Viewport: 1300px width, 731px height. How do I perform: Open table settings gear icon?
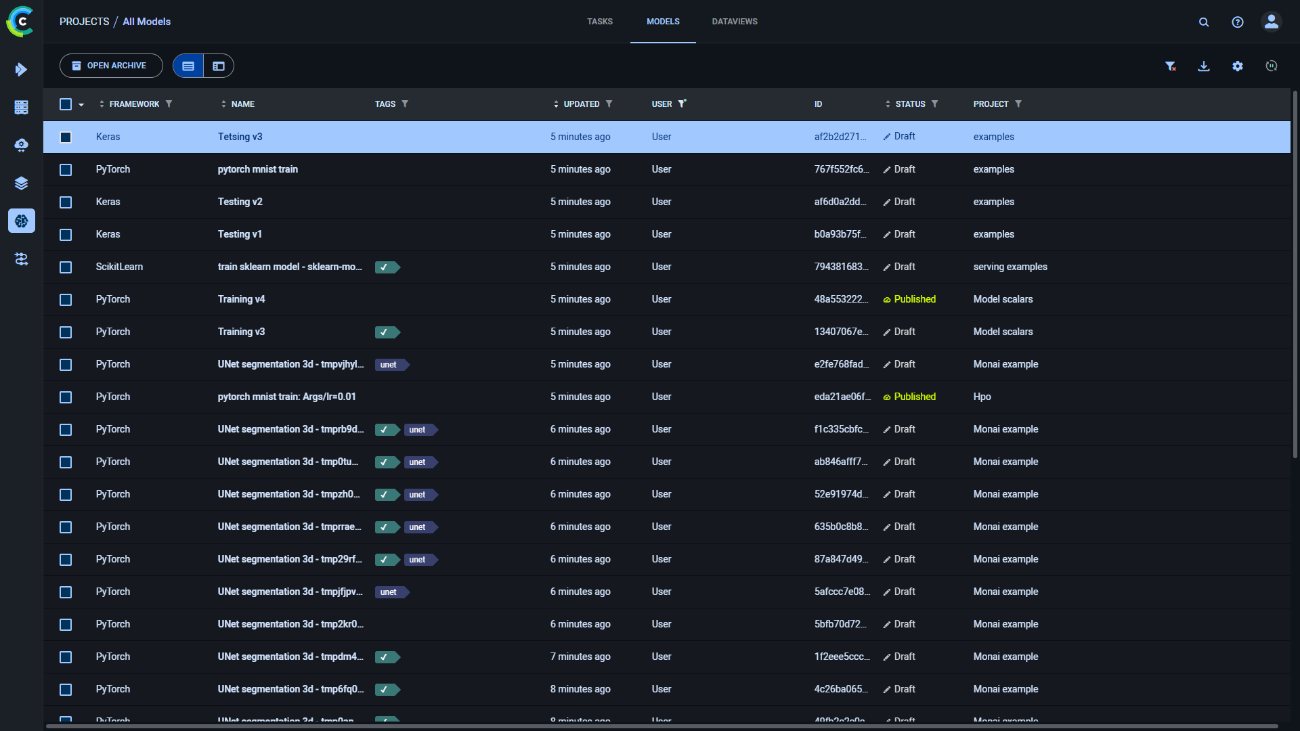pyautogui.click(x=1238, y=66)
